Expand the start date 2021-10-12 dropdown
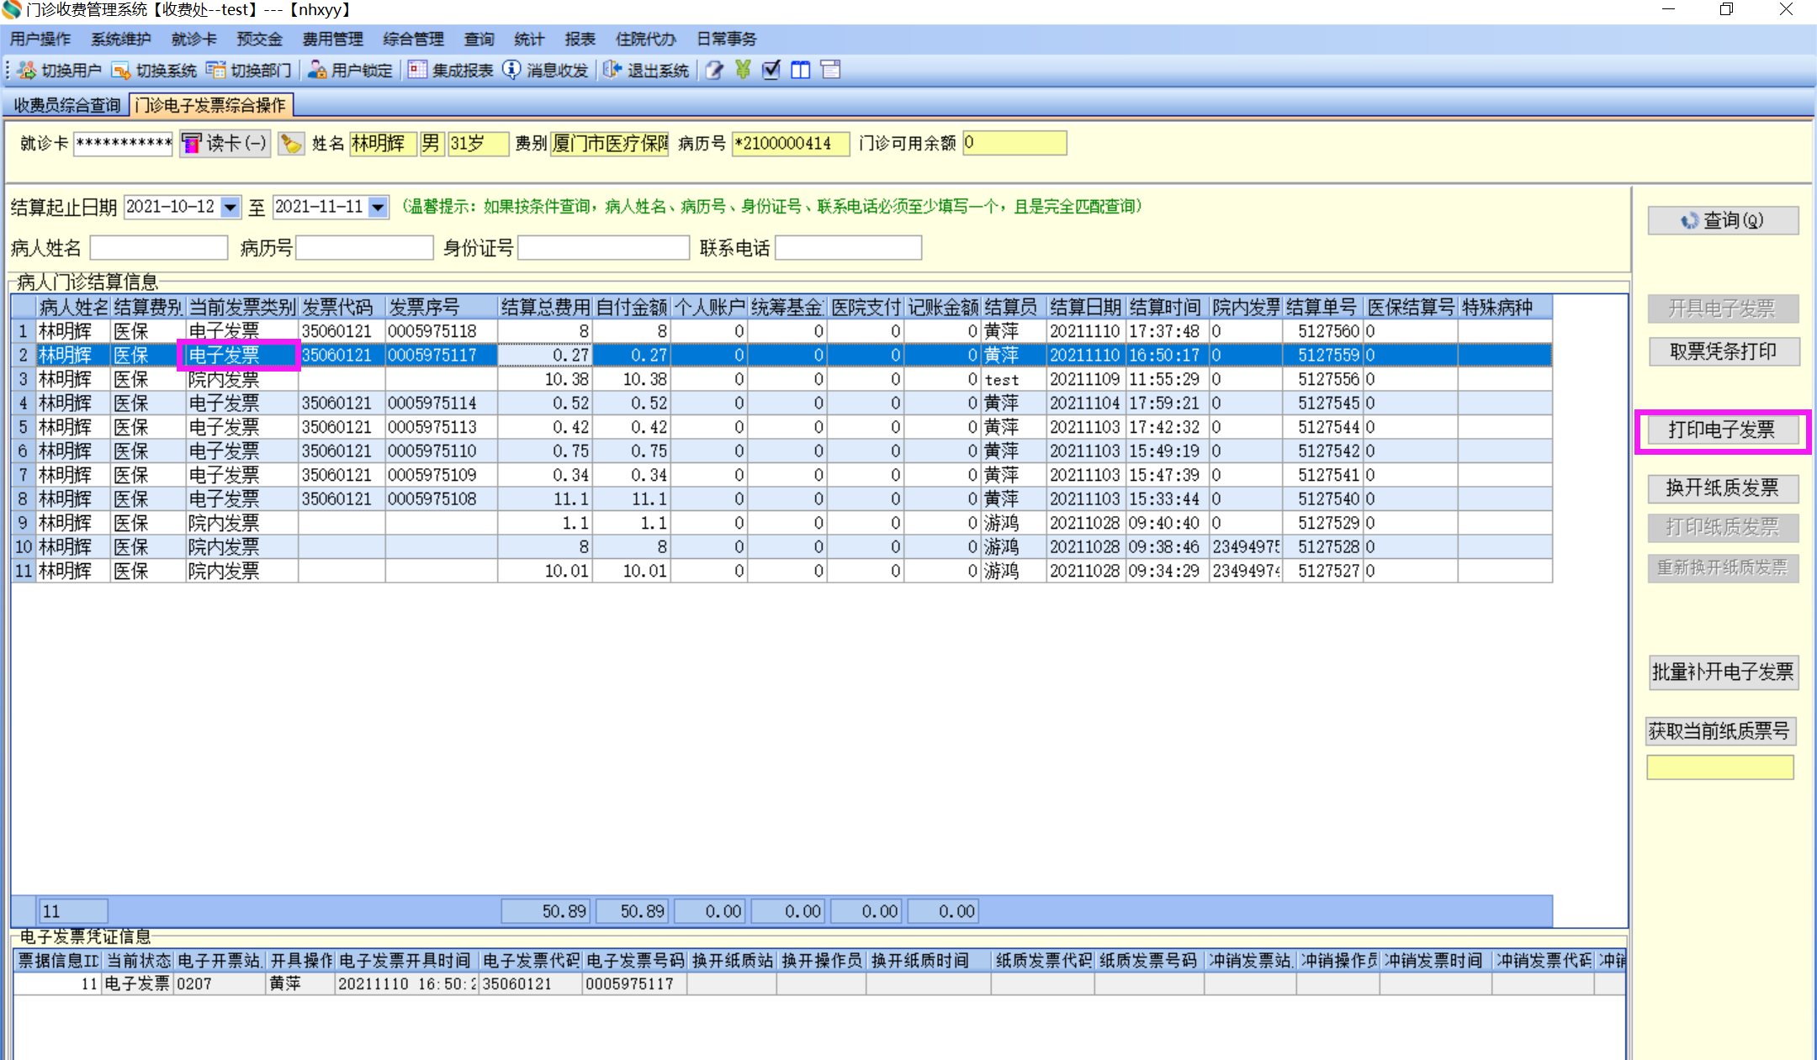The width and height of the screenshot is (1817, 1060). (230, 207)
